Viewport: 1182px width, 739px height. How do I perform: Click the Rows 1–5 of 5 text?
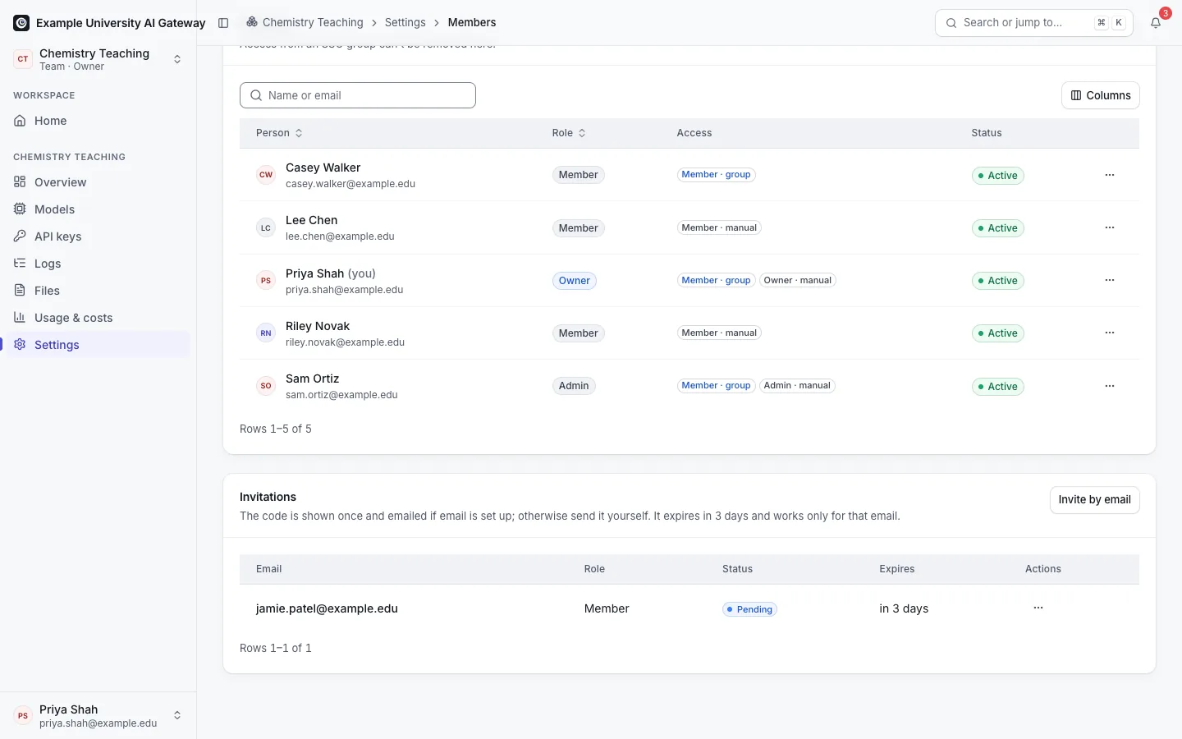point(276,429)
